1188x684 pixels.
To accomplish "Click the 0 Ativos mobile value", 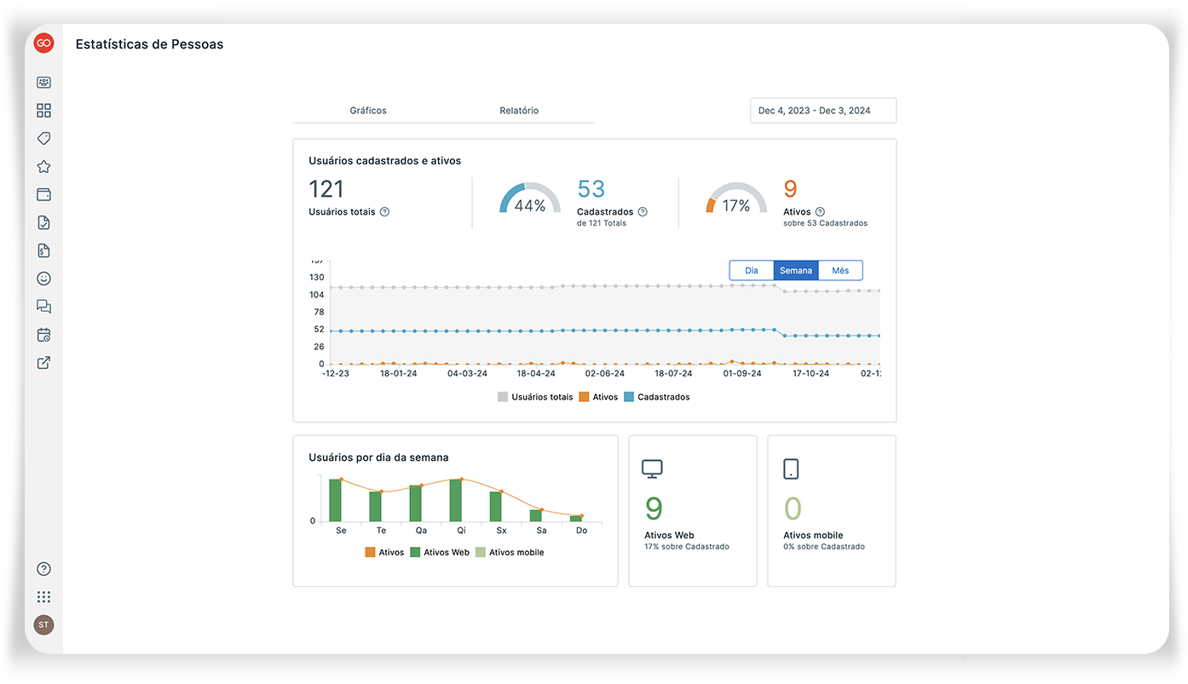I will [793, 509].
